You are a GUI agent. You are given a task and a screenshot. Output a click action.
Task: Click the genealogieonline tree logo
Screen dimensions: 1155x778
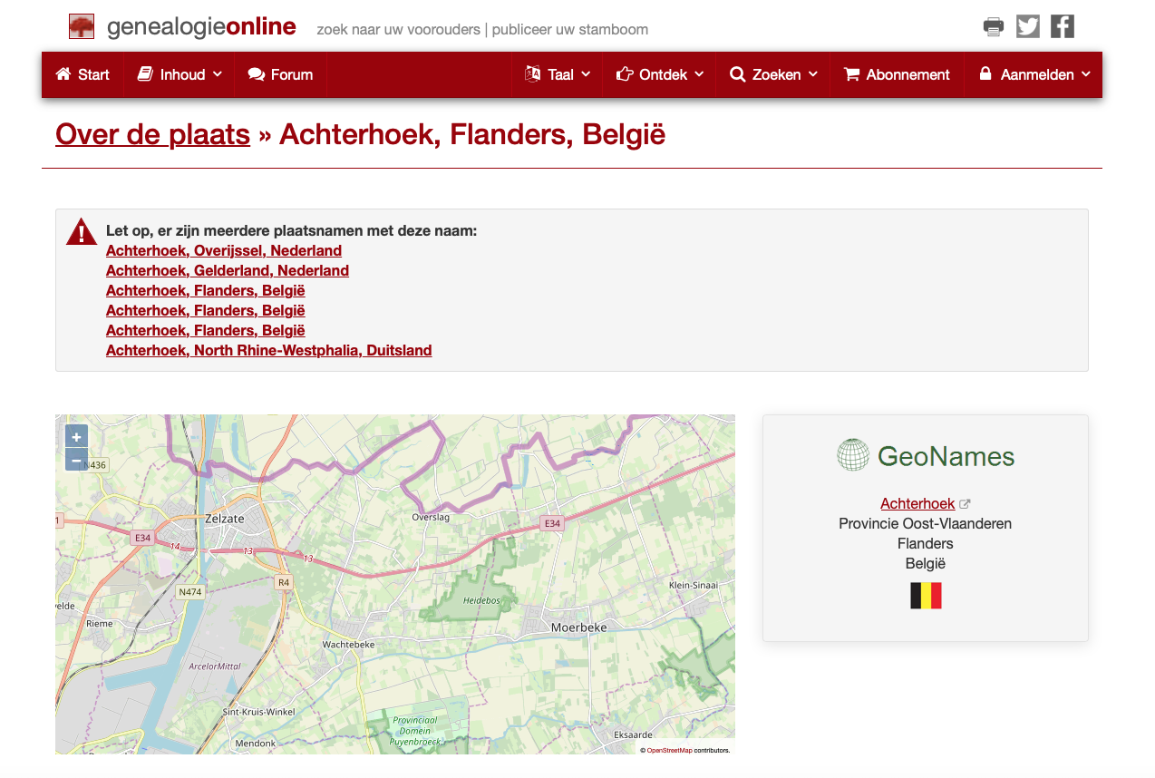point(82,26)
